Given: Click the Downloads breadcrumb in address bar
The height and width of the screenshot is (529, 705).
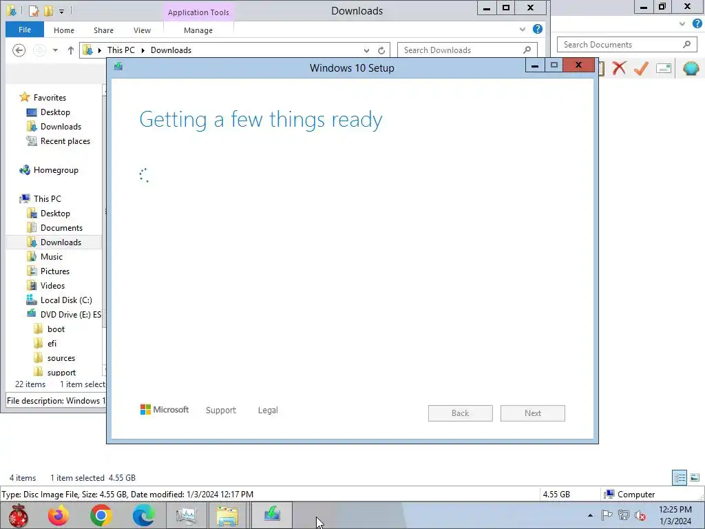Looking at the screenshot, I should pyautogui.click(x=171, y=50).
